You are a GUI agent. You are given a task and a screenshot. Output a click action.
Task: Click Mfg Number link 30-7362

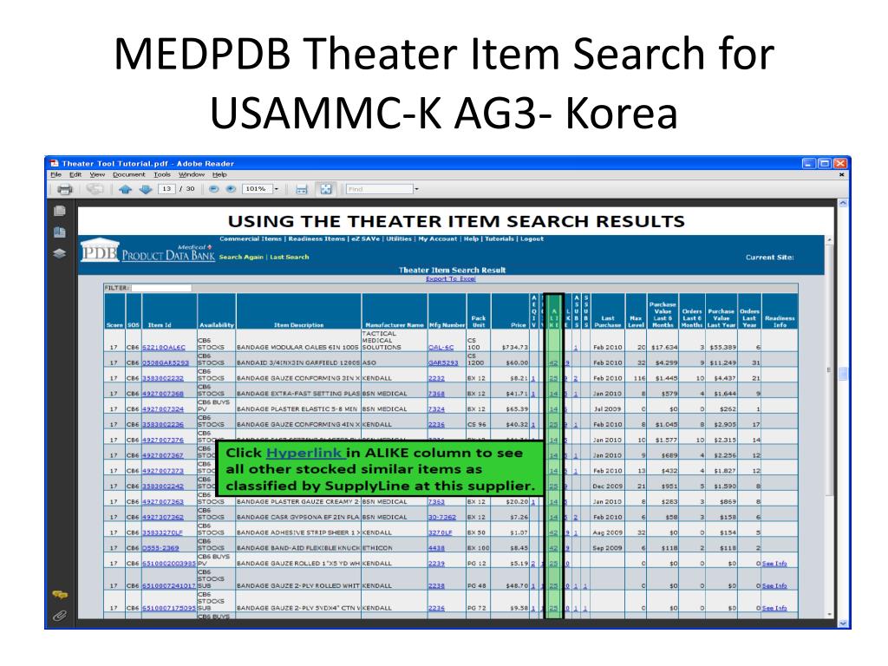(x=441, y=517)
